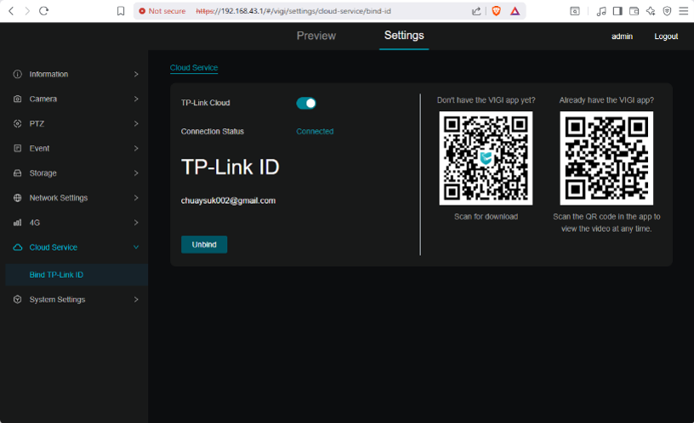Image resolution: width=694 pixels, height=423 pixels.
Task: Bookmark this page icon
Action: tap(121, 11)
